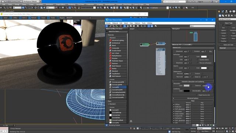Select the pick tool in Slate Material Editor
236x133 pixels.
[107, 26]
